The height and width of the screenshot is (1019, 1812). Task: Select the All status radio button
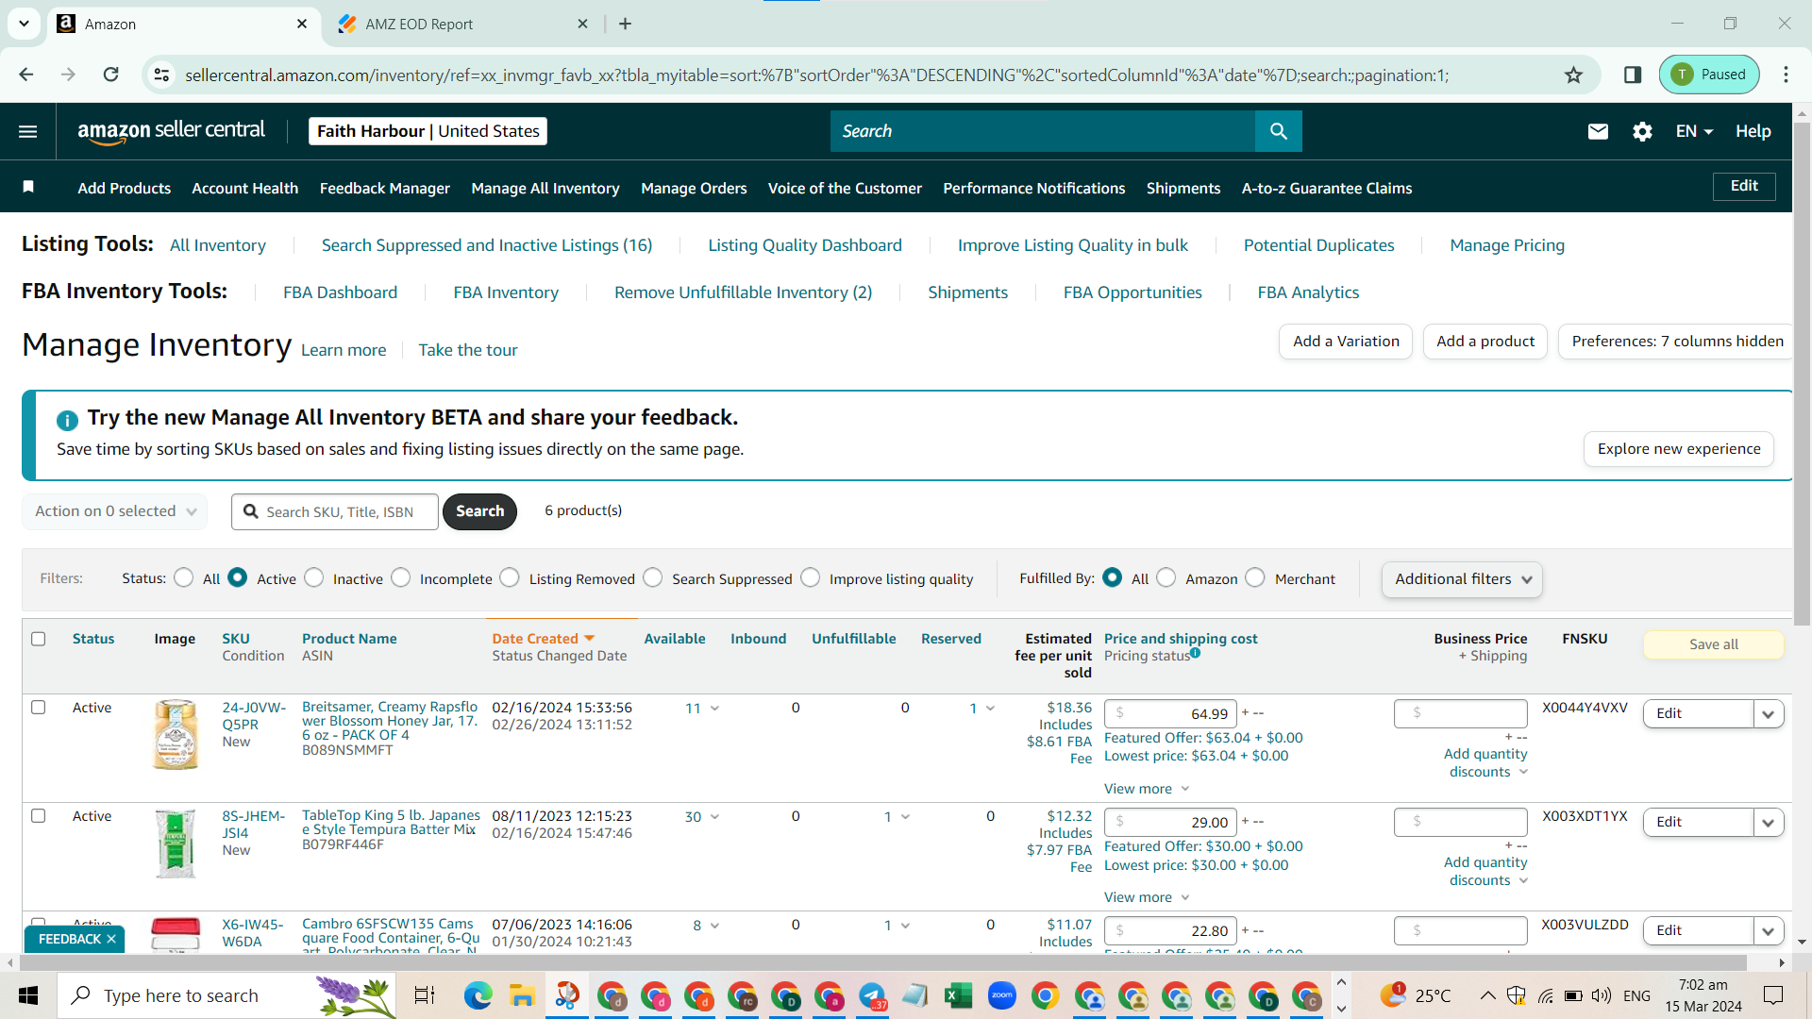(x=184, y=577)
